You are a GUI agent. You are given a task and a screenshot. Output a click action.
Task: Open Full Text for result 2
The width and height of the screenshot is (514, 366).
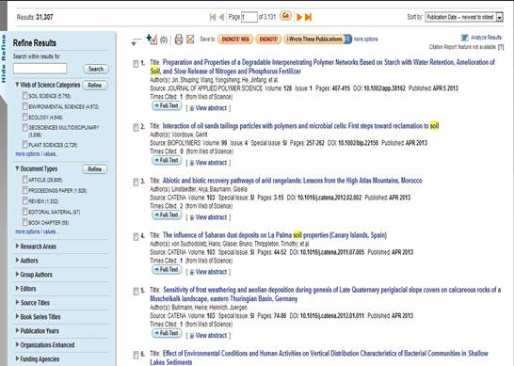click(x=168, y=161)
